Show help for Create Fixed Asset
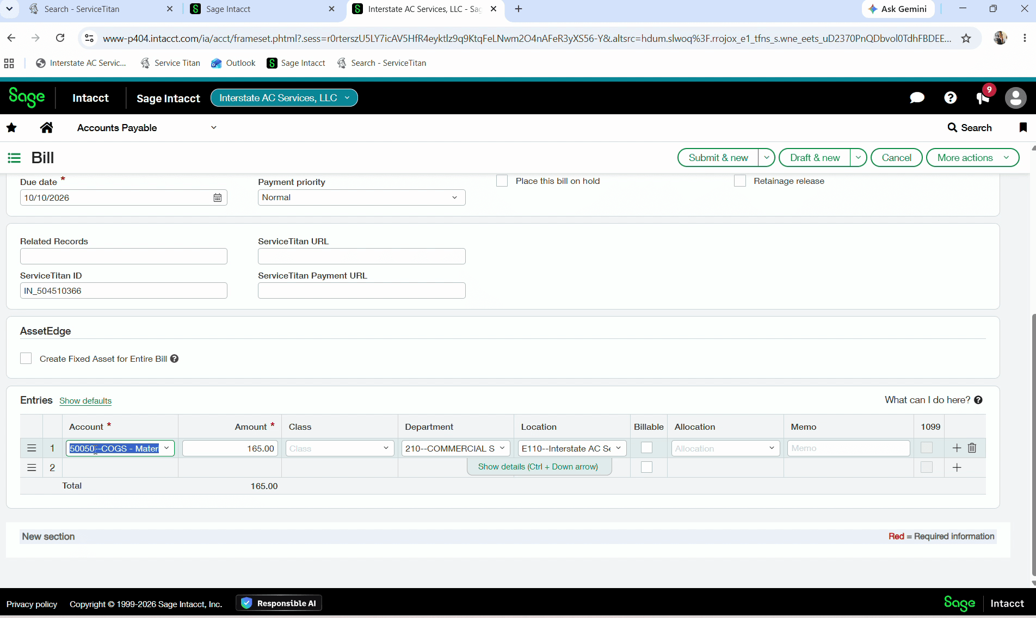Image resolution: width=1036 pixels, height=618 pixels. (174, 359)
